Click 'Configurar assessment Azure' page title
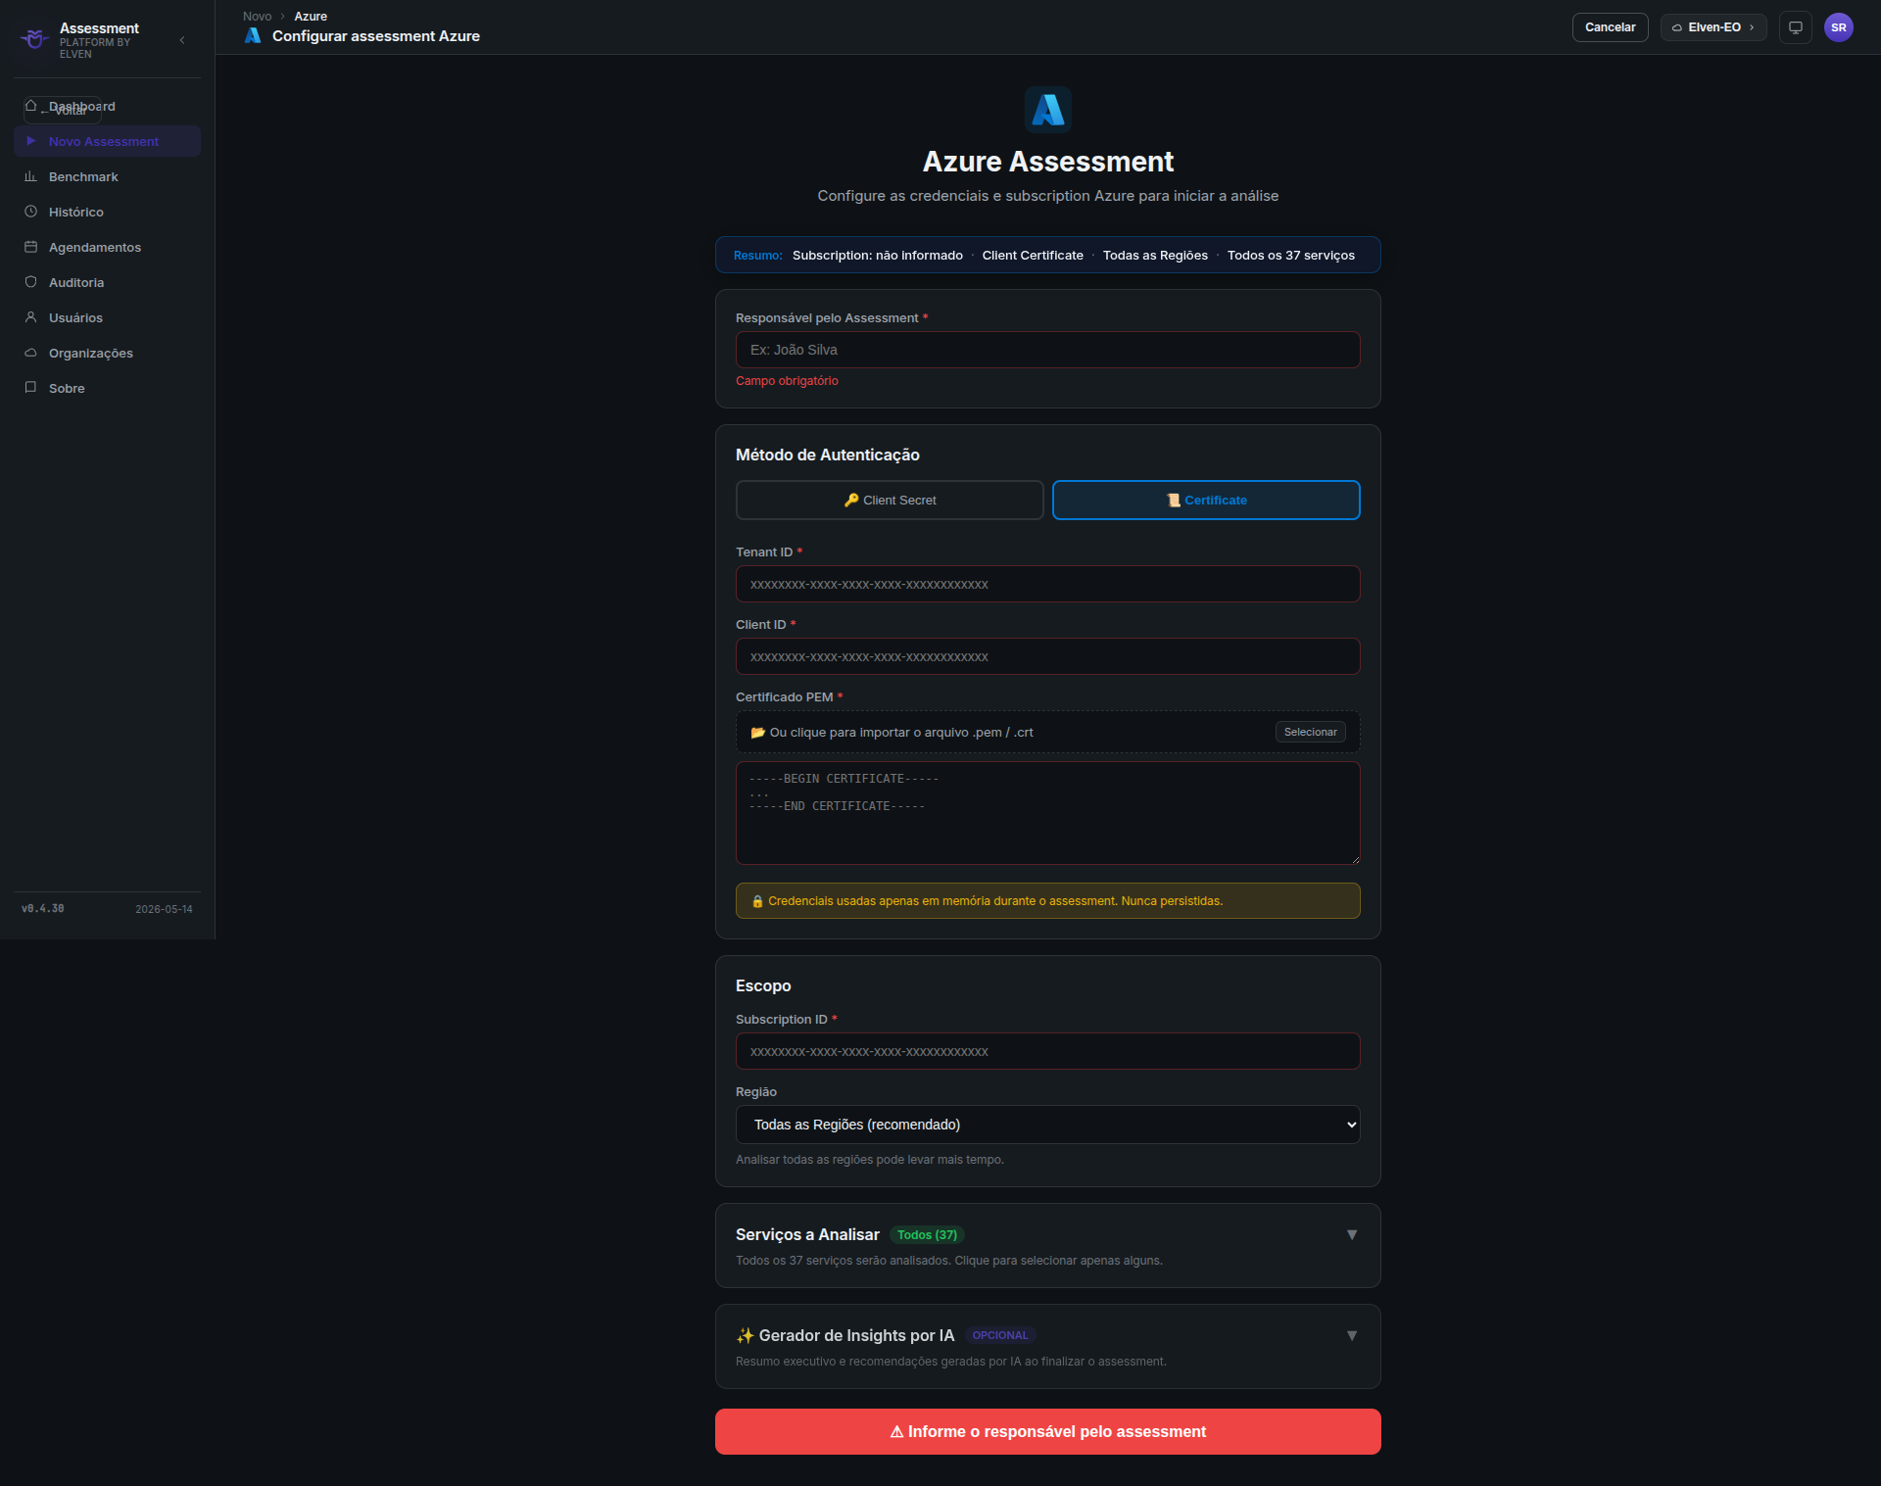The width and height of the screenshot is (1881, 1486). tap(376, 36)
